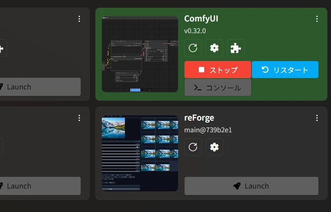Screen dimensions: 331x212
Task: Click the v0.32.0 version label
Action: (195, 31)
